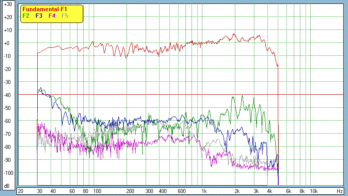Screen dimensions: 348x196
Task: Select the magenta F4 legend entry
Action: point(52,16)
